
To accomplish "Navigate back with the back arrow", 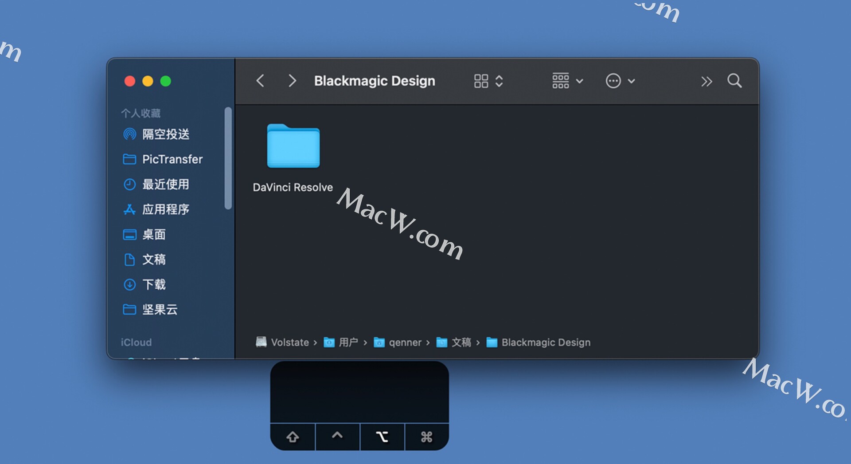I will pyautogui.click(x=261, y=81).
